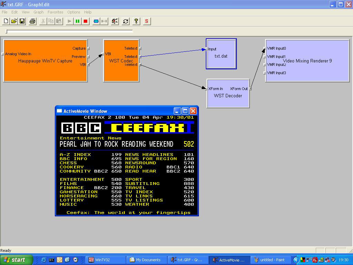
Task: Click the Insert Filter toolbar icon
Action: (x=96, y=21)
